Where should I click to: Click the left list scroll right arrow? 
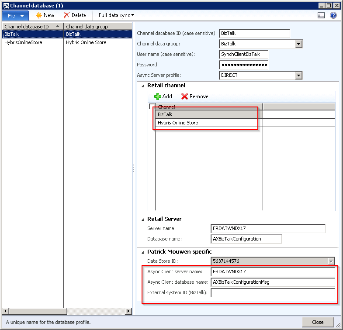128,311
